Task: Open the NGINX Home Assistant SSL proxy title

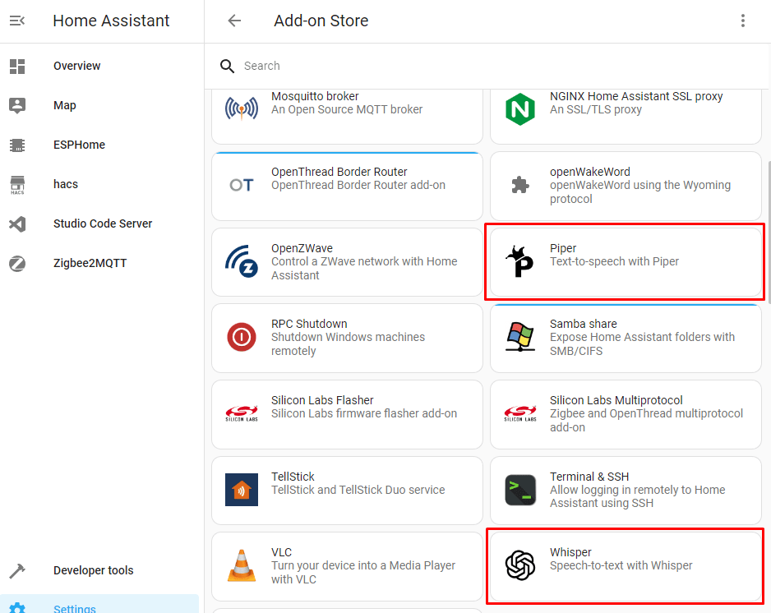Action: click(x=636, y=96)
